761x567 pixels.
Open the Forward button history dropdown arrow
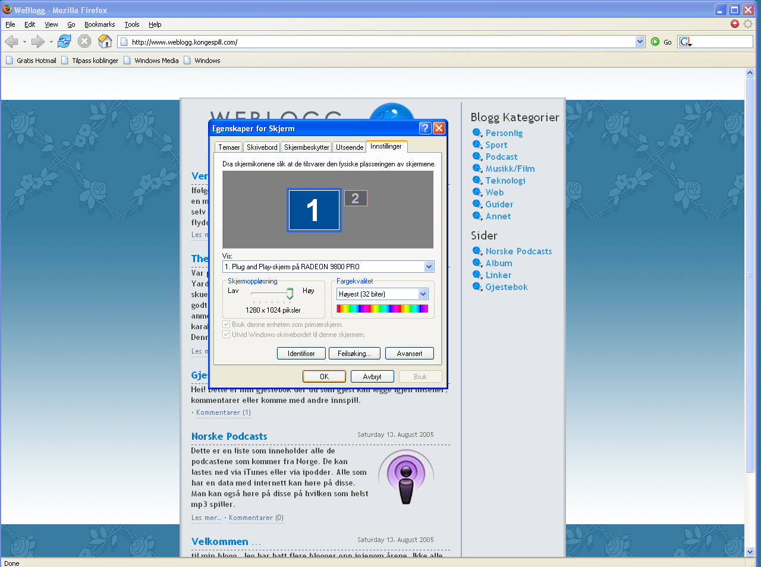click(x=51, y=42)
